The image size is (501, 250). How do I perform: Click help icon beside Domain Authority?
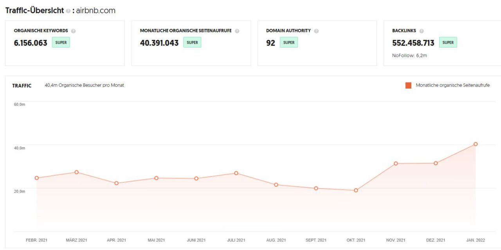(x=316, y=31)
